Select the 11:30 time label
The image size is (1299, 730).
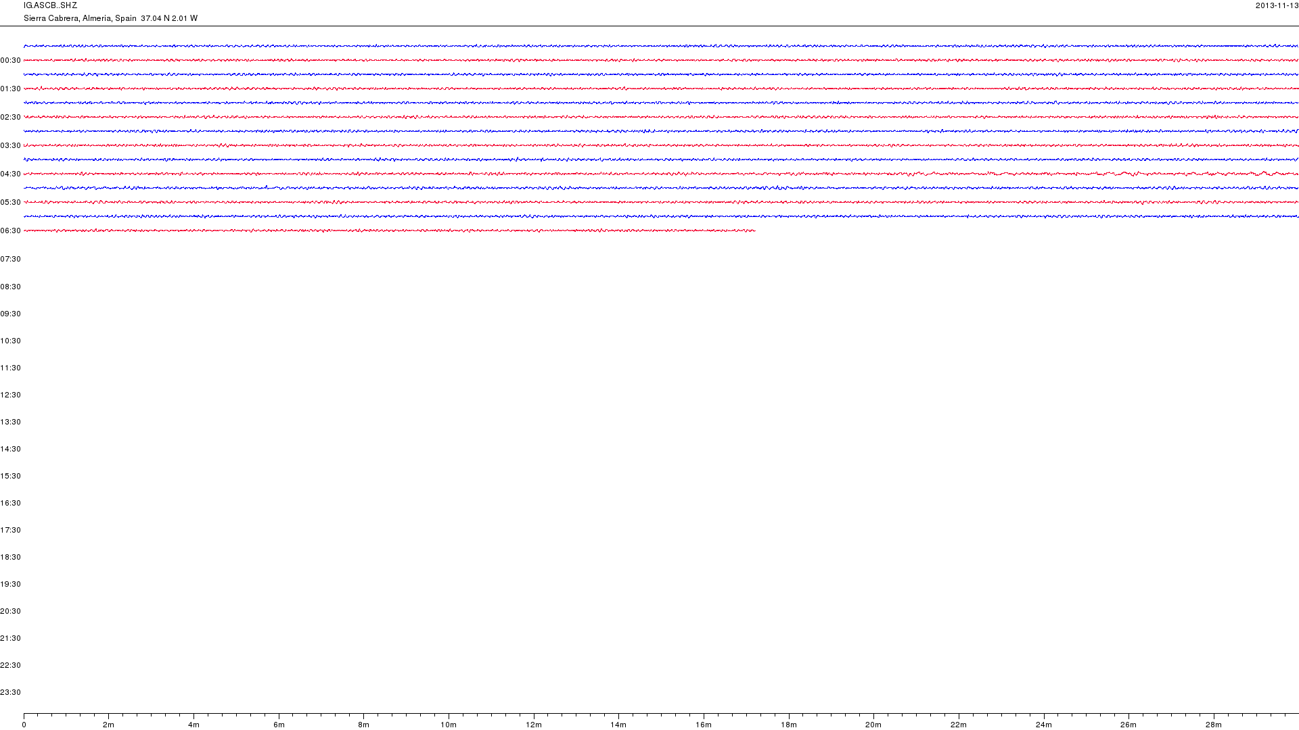10,368
